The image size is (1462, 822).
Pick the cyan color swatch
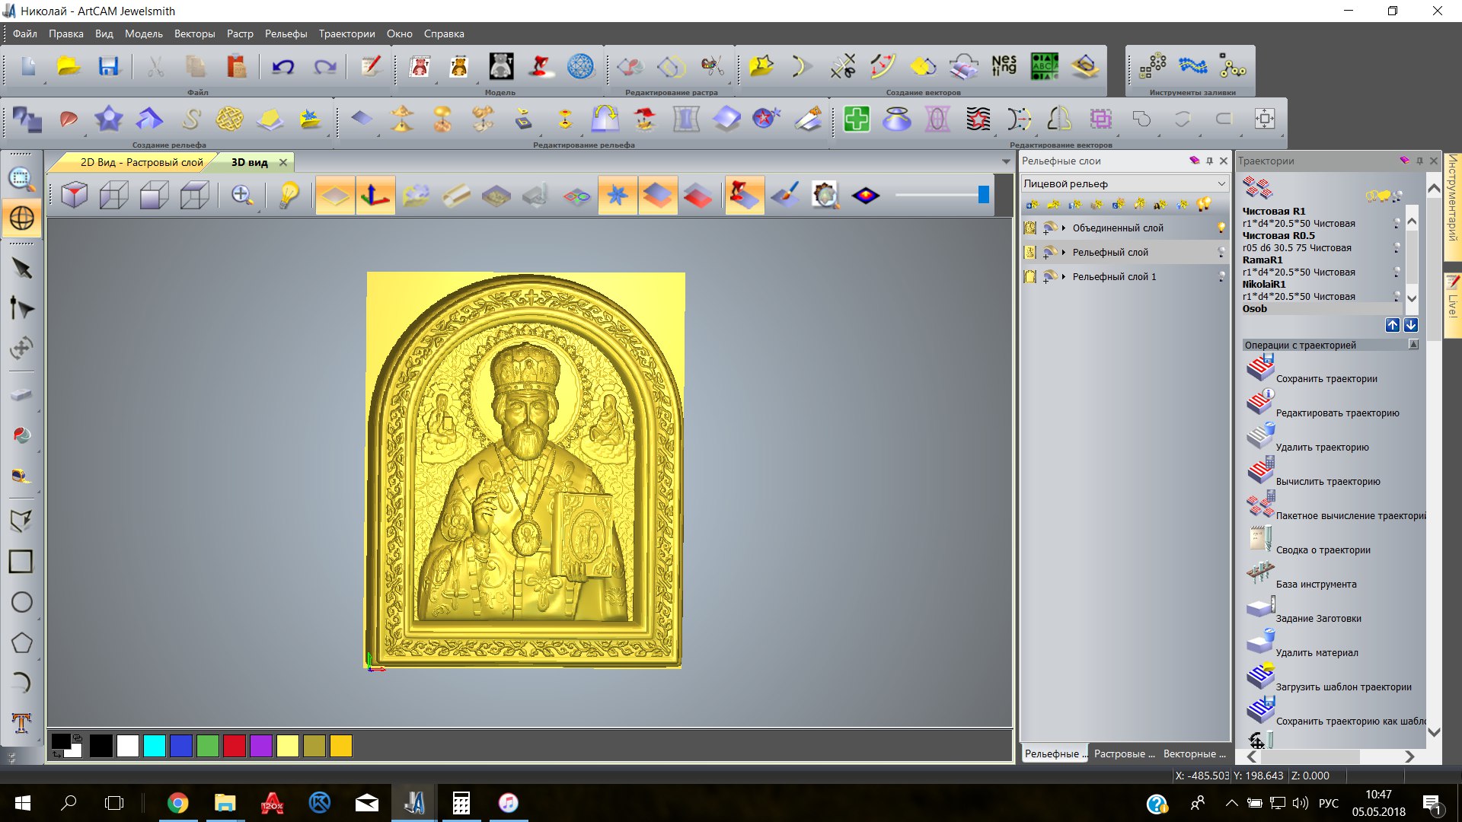point(155,746)
